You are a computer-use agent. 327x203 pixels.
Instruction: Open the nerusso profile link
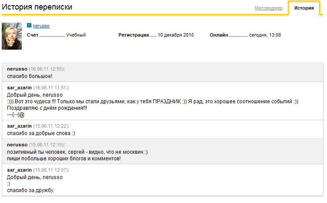coord(41,26)
